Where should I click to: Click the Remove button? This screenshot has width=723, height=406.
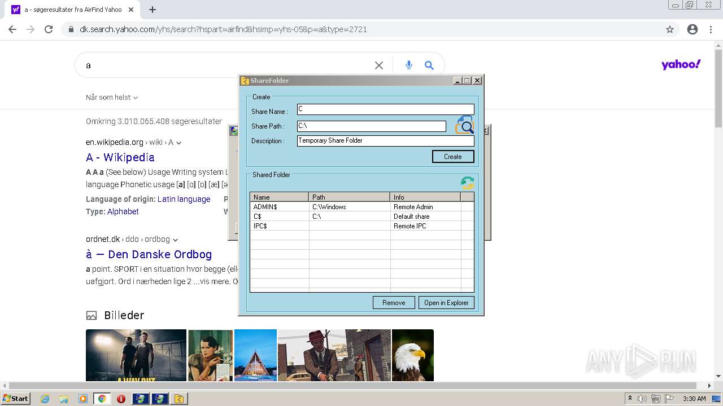pyautogui.click(x=394, y=303)
